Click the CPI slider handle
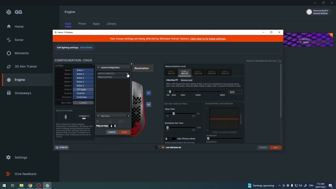 tap(170, 92)
